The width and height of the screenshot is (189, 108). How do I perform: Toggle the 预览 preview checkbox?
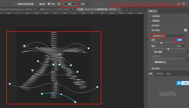49,4
